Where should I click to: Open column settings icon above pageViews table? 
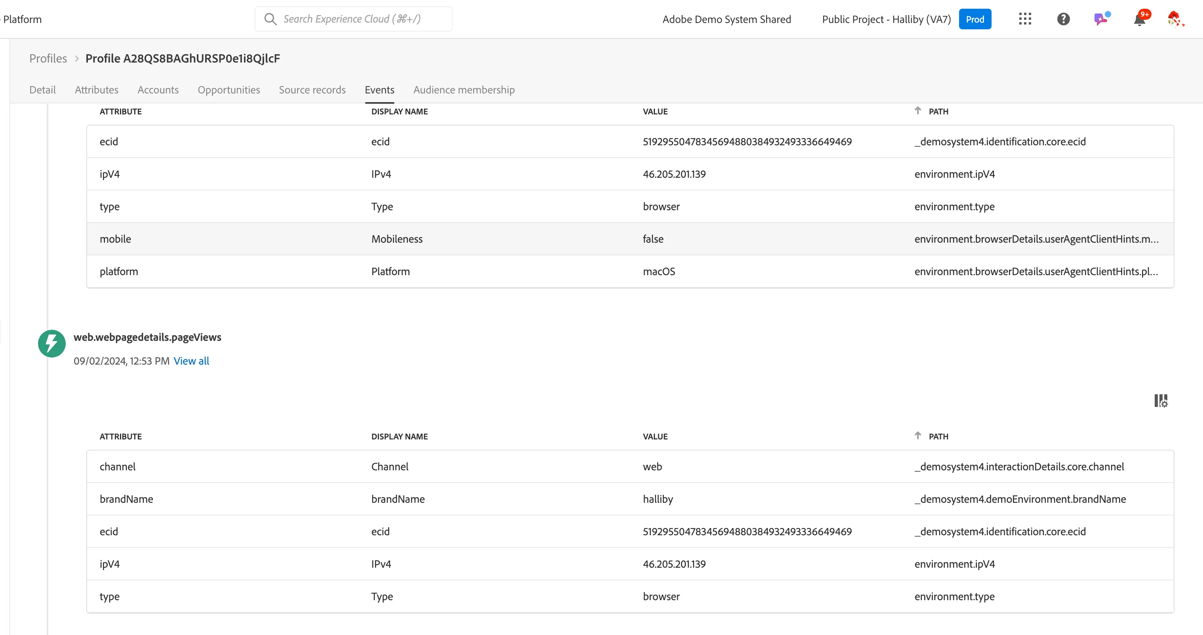pyautogui.click(x=1161, y=401)
